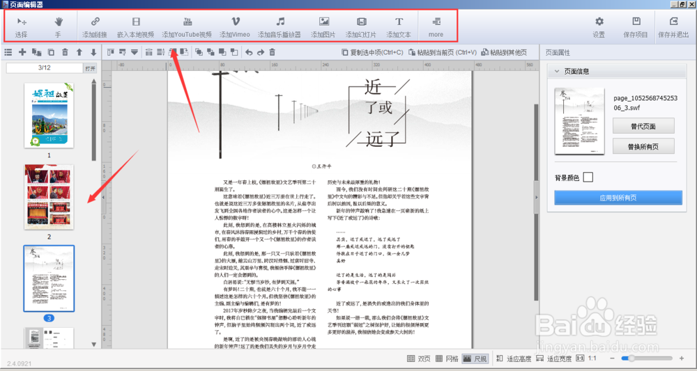Toggle the 网格 grid display
697x371 pixels.
446,358
